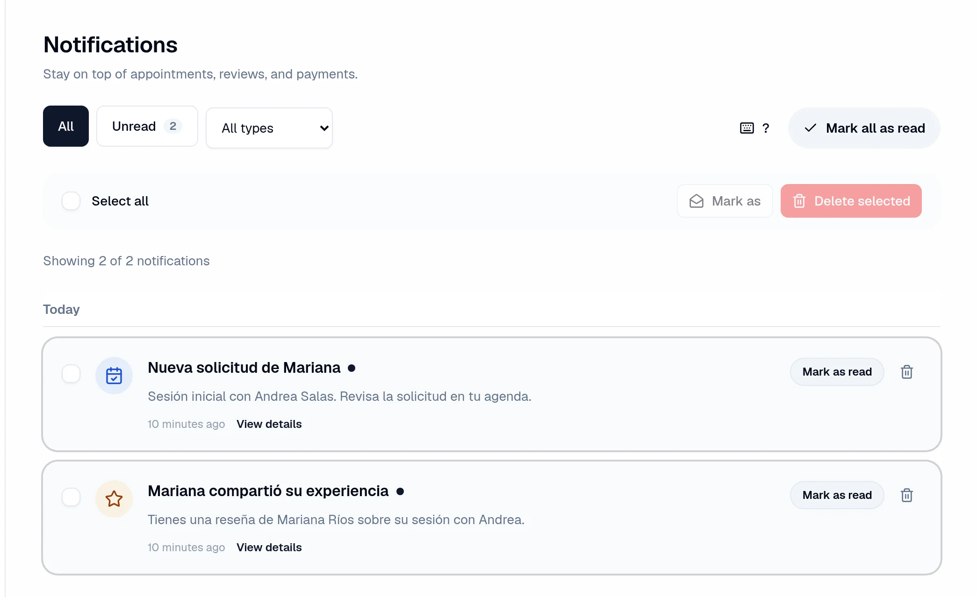Open keyboard shortcuts help icon
The width and height of the screenshot is (977, 597).
tap(754, 128)
